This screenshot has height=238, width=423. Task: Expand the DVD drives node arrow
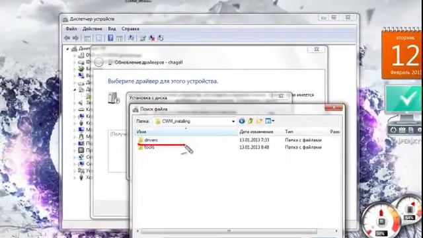click(75, 56)
